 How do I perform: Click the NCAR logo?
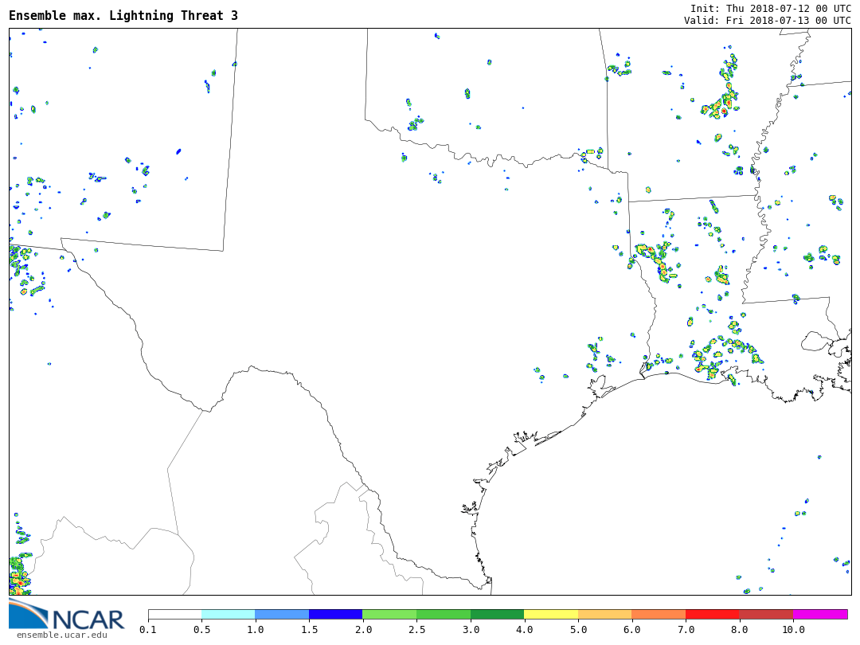tap(67, 616)
